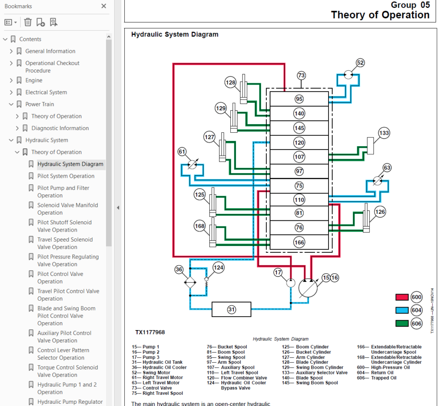Collapse the Hydraulic System bookmark
445x406 pixels.
tap(11, 140)
